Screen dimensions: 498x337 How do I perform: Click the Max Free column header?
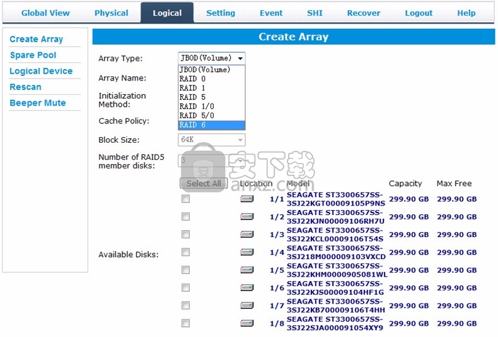pos(454,184)
